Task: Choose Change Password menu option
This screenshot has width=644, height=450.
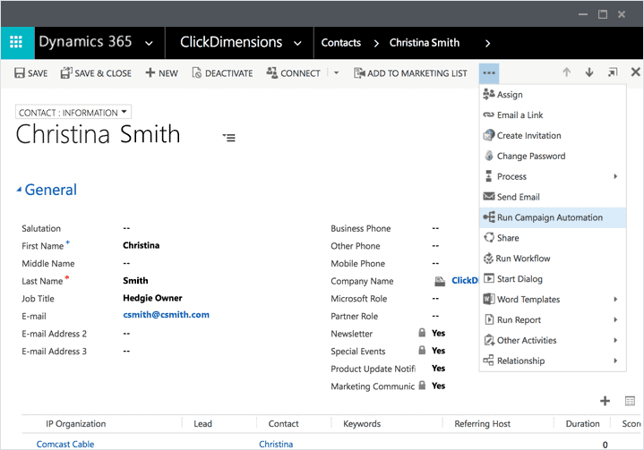Action: coord(553,157)
